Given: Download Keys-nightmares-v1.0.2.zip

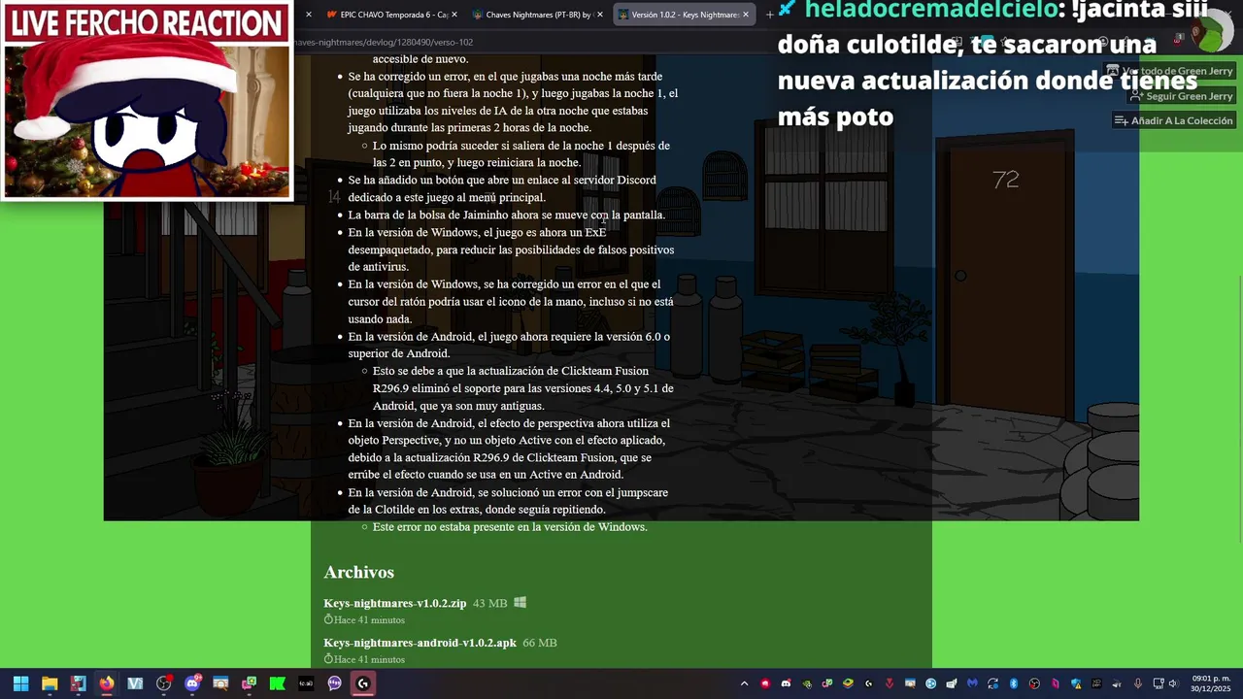Looking at the screenshot, I should pos(394,603).
